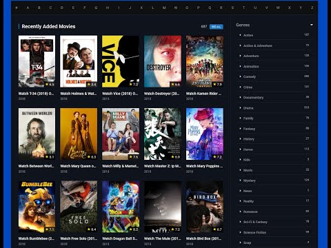Filter by letter H in alphabet bar
The image size is (331, 248).
click(x=108, y=8)
